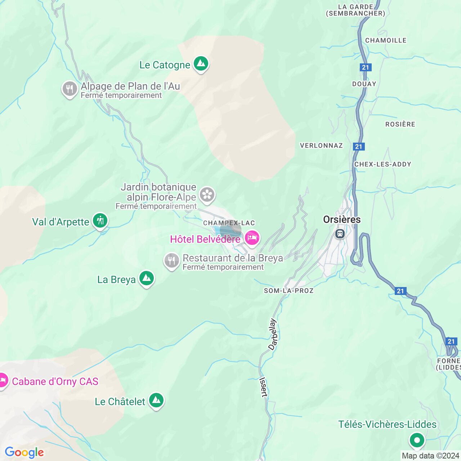461x461 pixels.
Task: Click the Map data ©2024 attribution
Action: pyautogui.click(x=430, y=456)
